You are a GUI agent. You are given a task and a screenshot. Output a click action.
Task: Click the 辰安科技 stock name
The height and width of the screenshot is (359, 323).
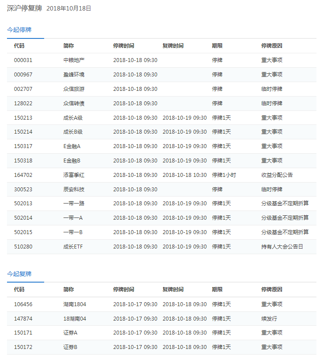[74, 190]
